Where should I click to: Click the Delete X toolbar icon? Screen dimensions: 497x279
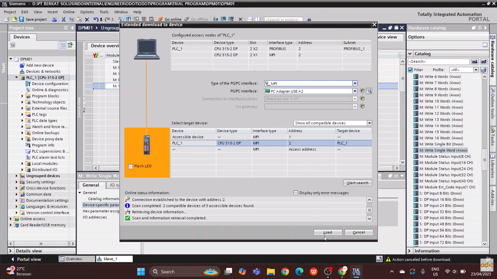click(x=87, y=19)
